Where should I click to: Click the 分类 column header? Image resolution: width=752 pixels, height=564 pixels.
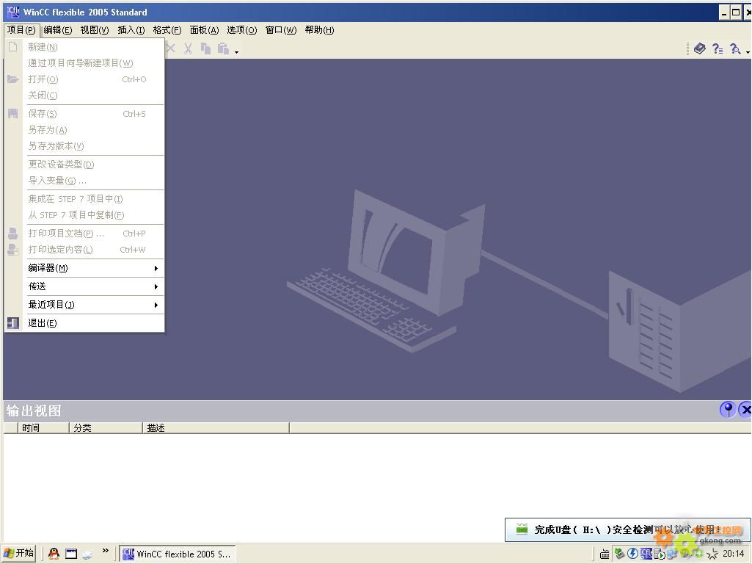click(x=106, y=427)
